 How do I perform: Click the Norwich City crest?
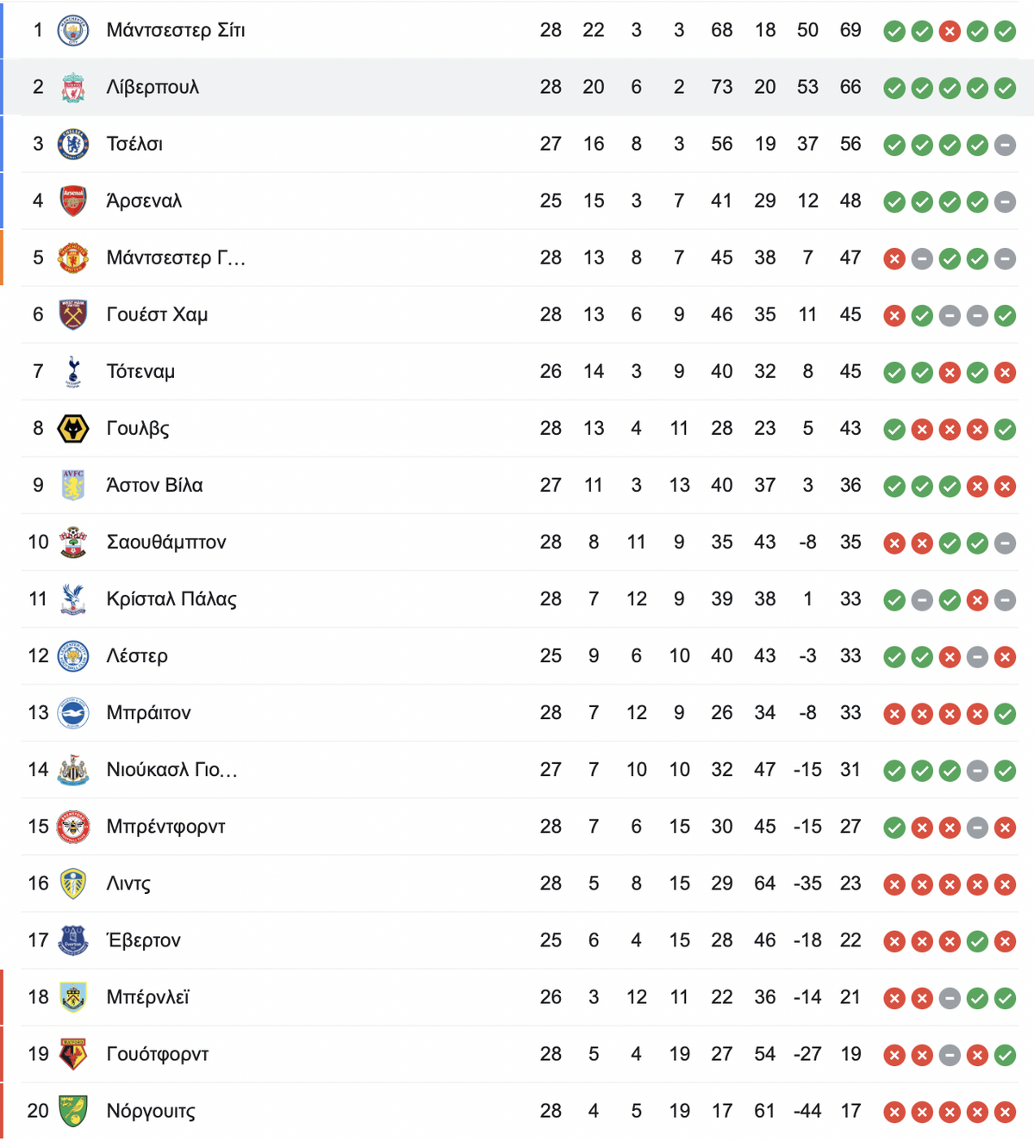[x=73, y=1110]
